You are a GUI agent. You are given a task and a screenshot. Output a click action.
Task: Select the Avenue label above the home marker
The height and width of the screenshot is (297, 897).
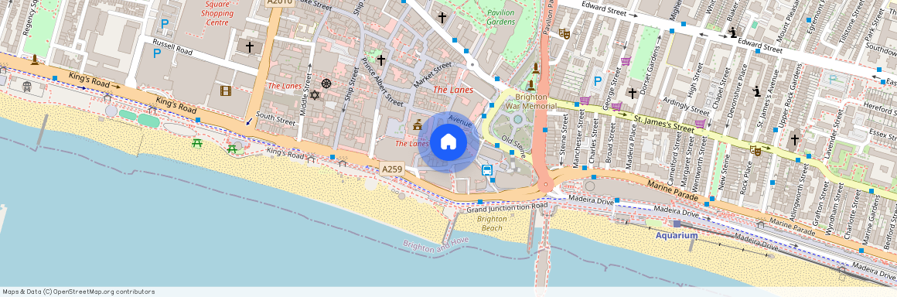pos(460,121)
